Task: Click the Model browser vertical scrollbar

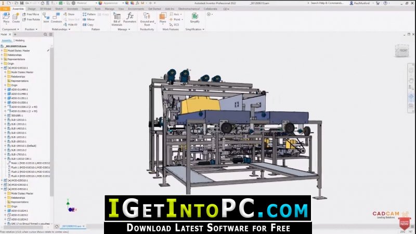Action: click(x=51, y=122)
